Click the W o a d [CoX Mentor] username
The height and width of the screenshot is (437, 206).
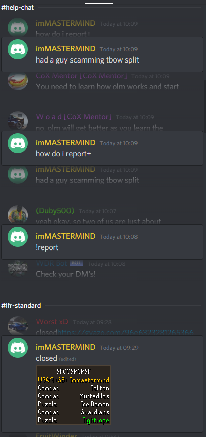coord(74,117)
